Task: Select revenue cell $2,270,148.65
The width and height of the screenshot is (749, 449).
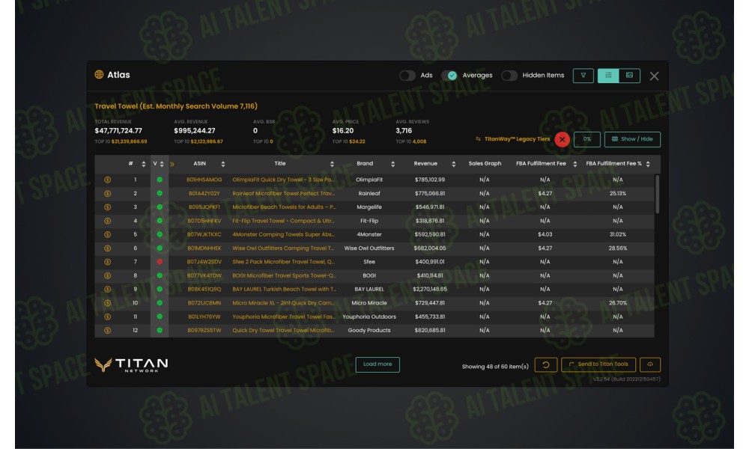Action: (430, 289)
